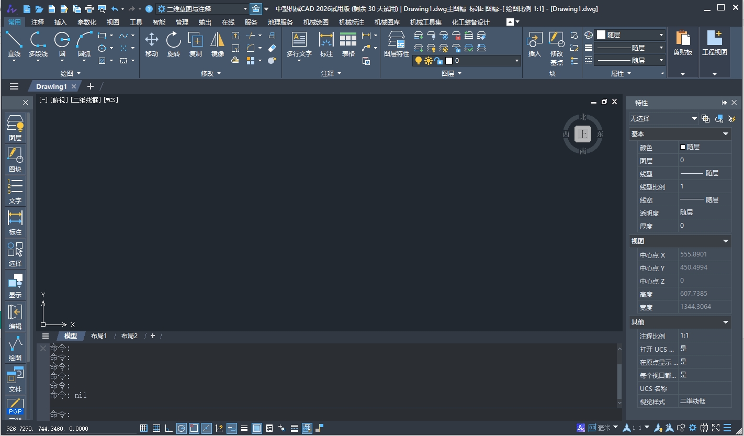Click the explode bomb icon in modify panel
This screenshot has width=744, height=436.
pos(272,61)
